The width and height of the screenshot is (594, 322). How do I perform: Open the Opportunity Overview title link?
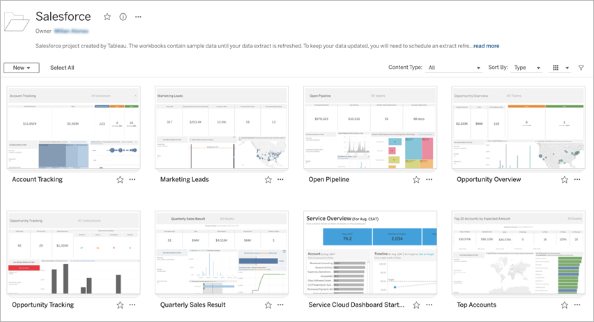(x=489, y=180)
